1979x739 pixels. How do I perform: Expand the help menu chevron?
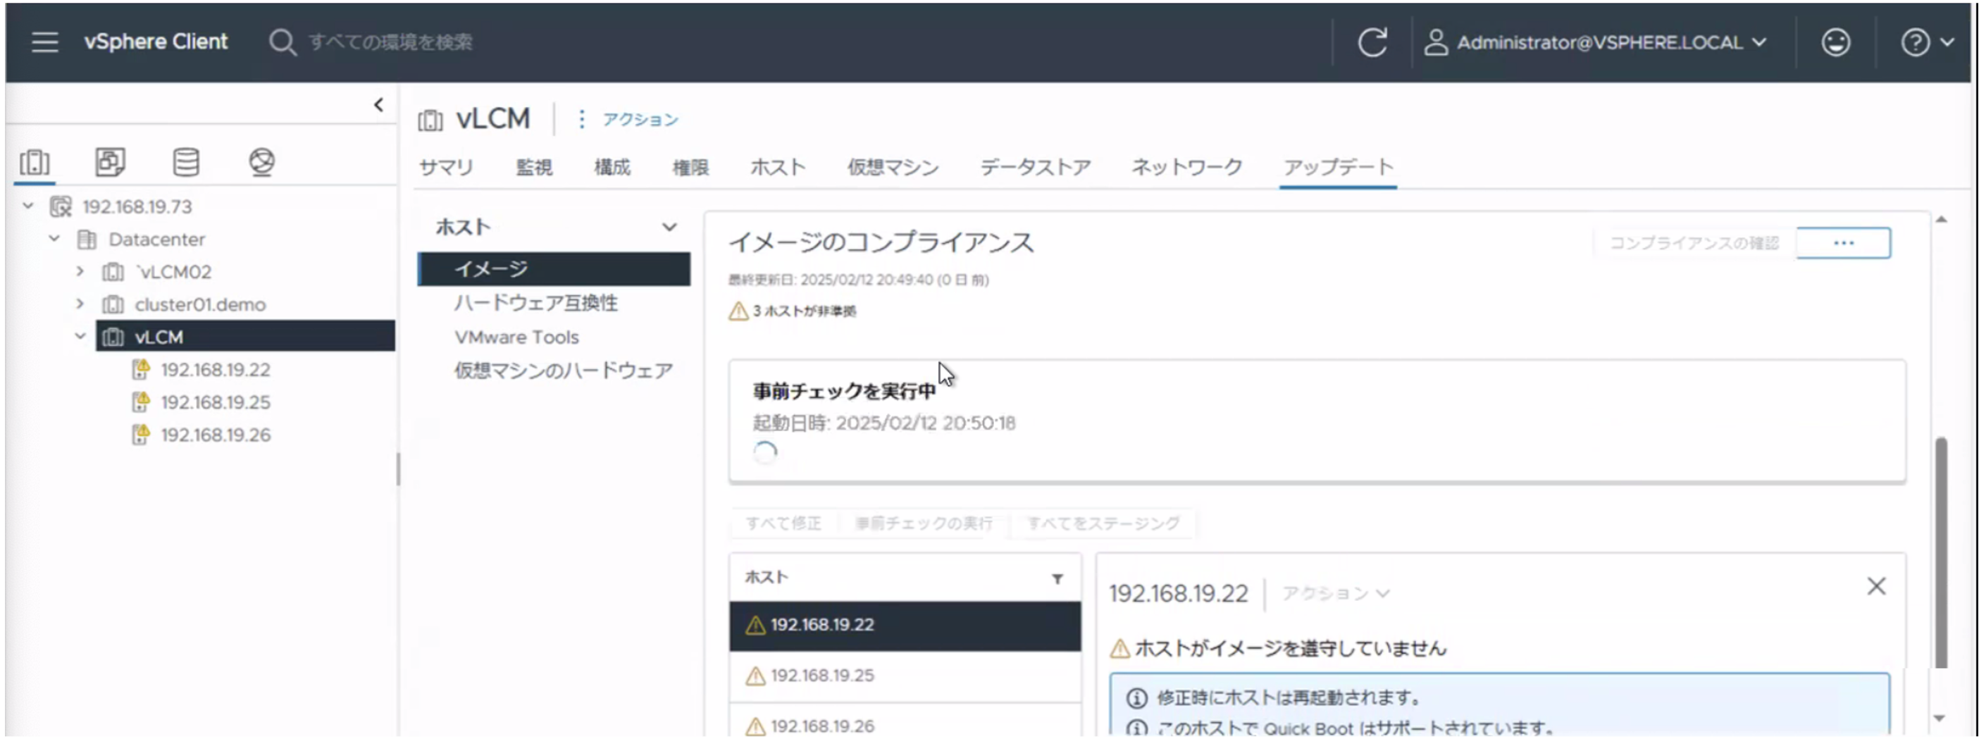coord(1946,42)
